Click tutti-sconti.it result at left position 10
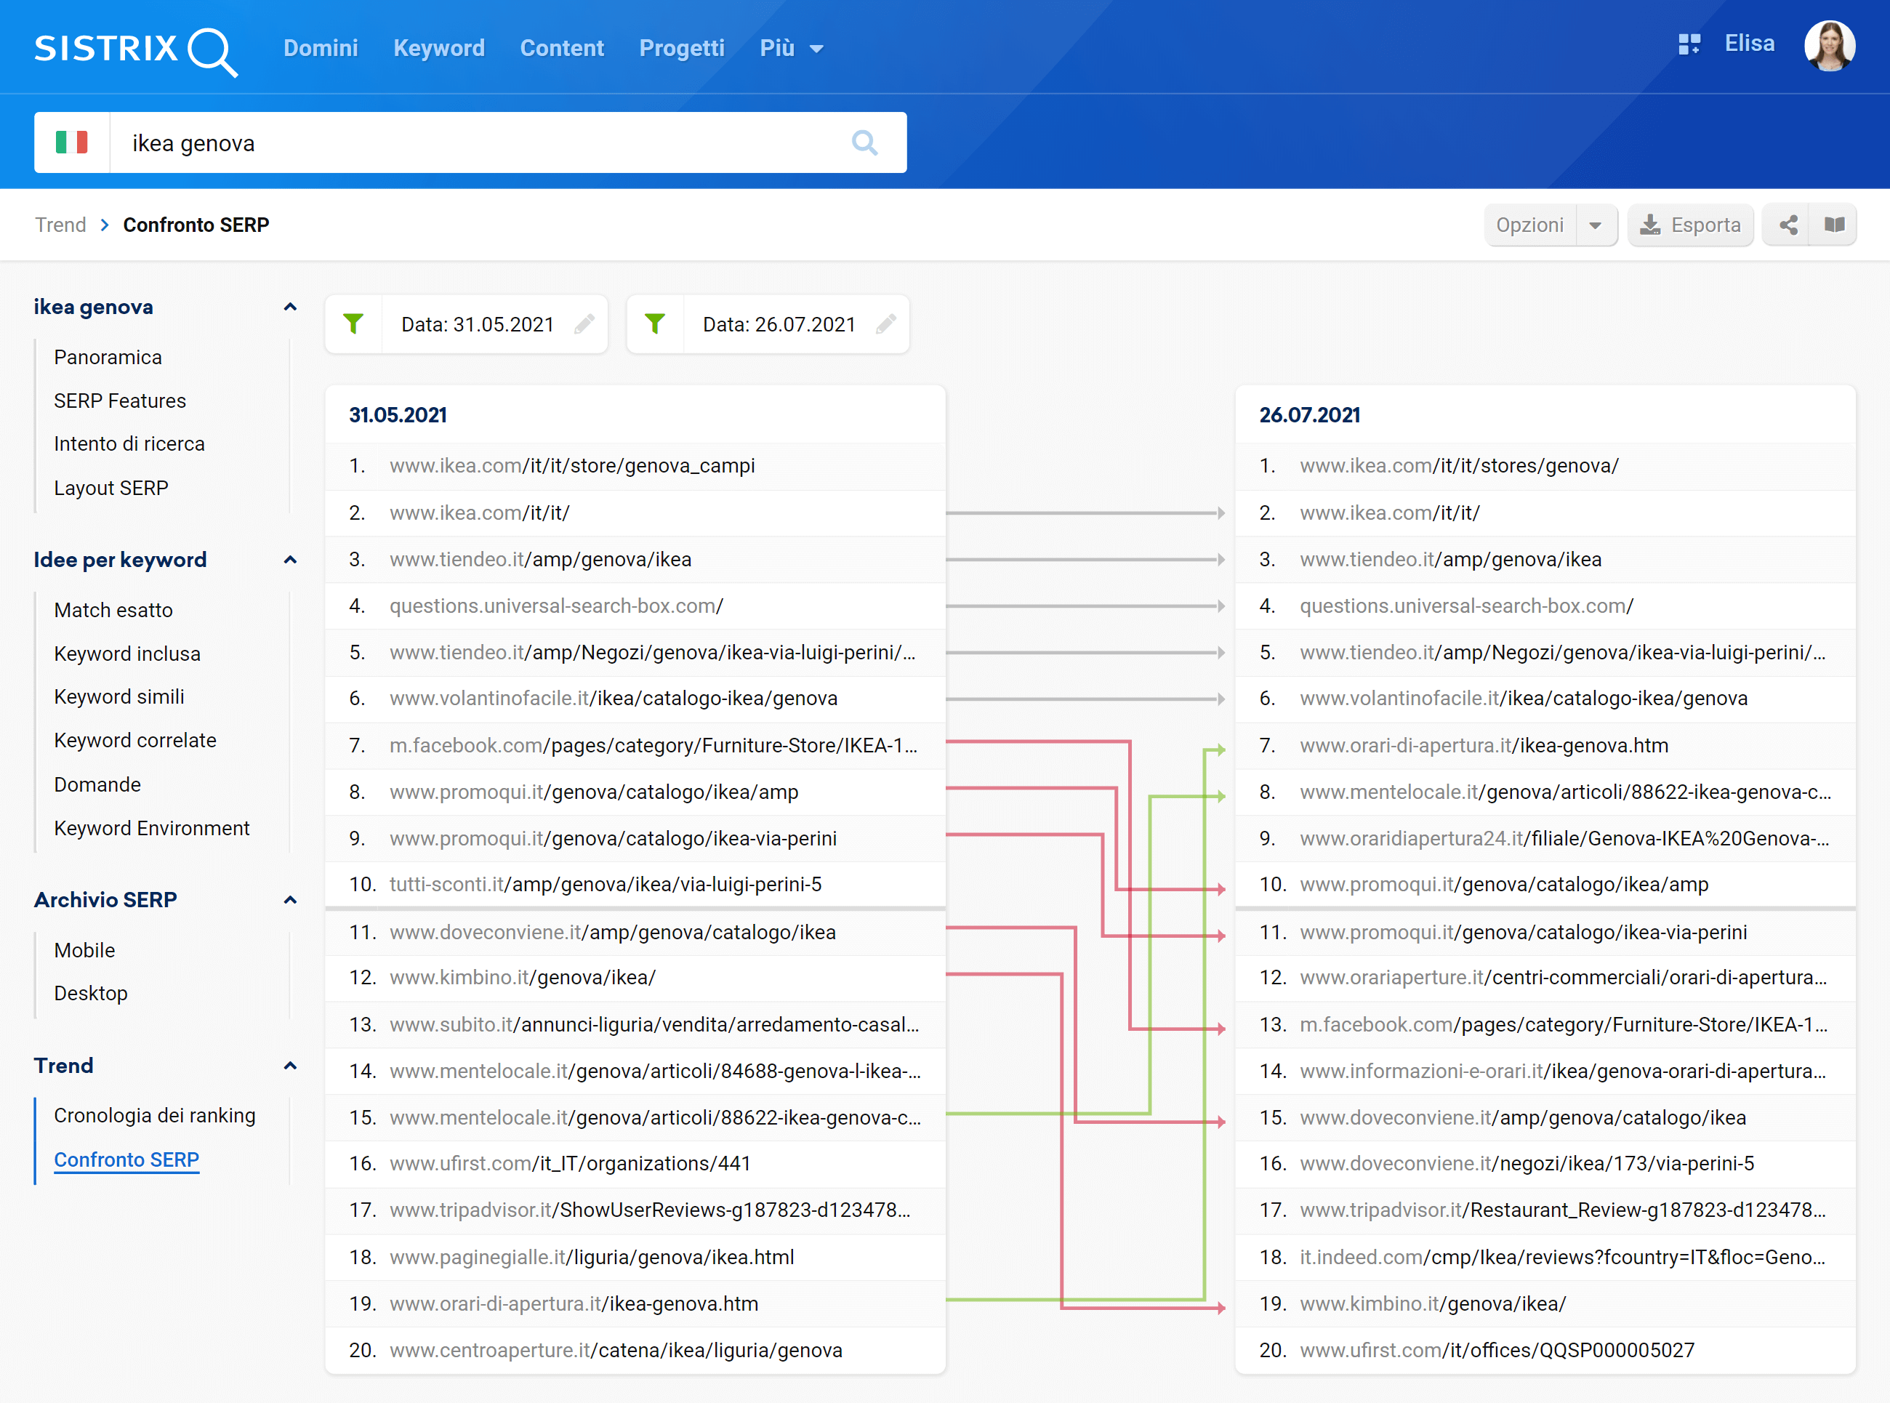Image resolution: width=1890 pixels, height=1403 pixels. (x=606, y=885)
